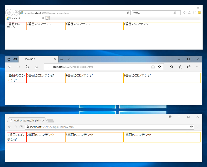Viewport: 207px width, 167px height.
Task: Open Chrome three-dot menu
Action: point(198,127)
